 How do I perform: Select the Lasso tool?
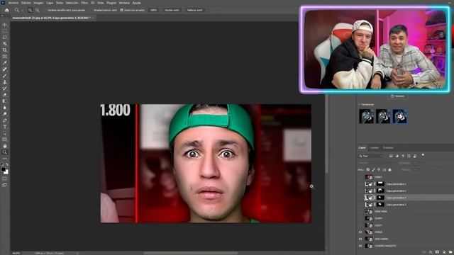coord(5,38)
